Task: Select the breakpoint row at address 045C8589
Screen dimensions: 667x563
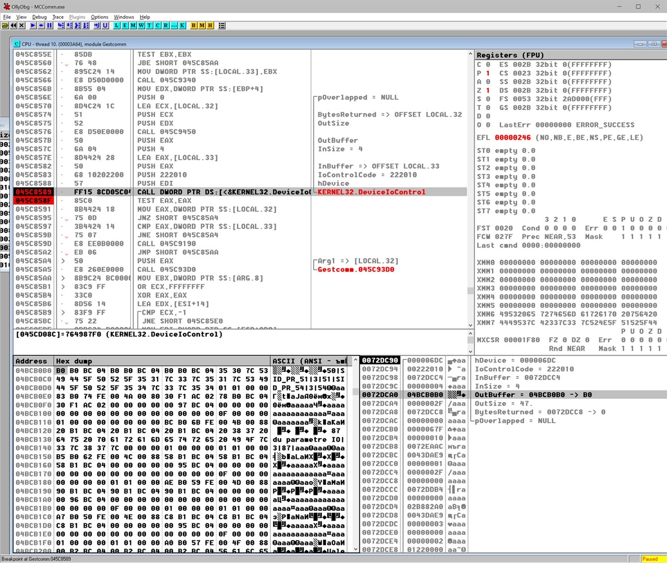Action: (x=240, y=192)
